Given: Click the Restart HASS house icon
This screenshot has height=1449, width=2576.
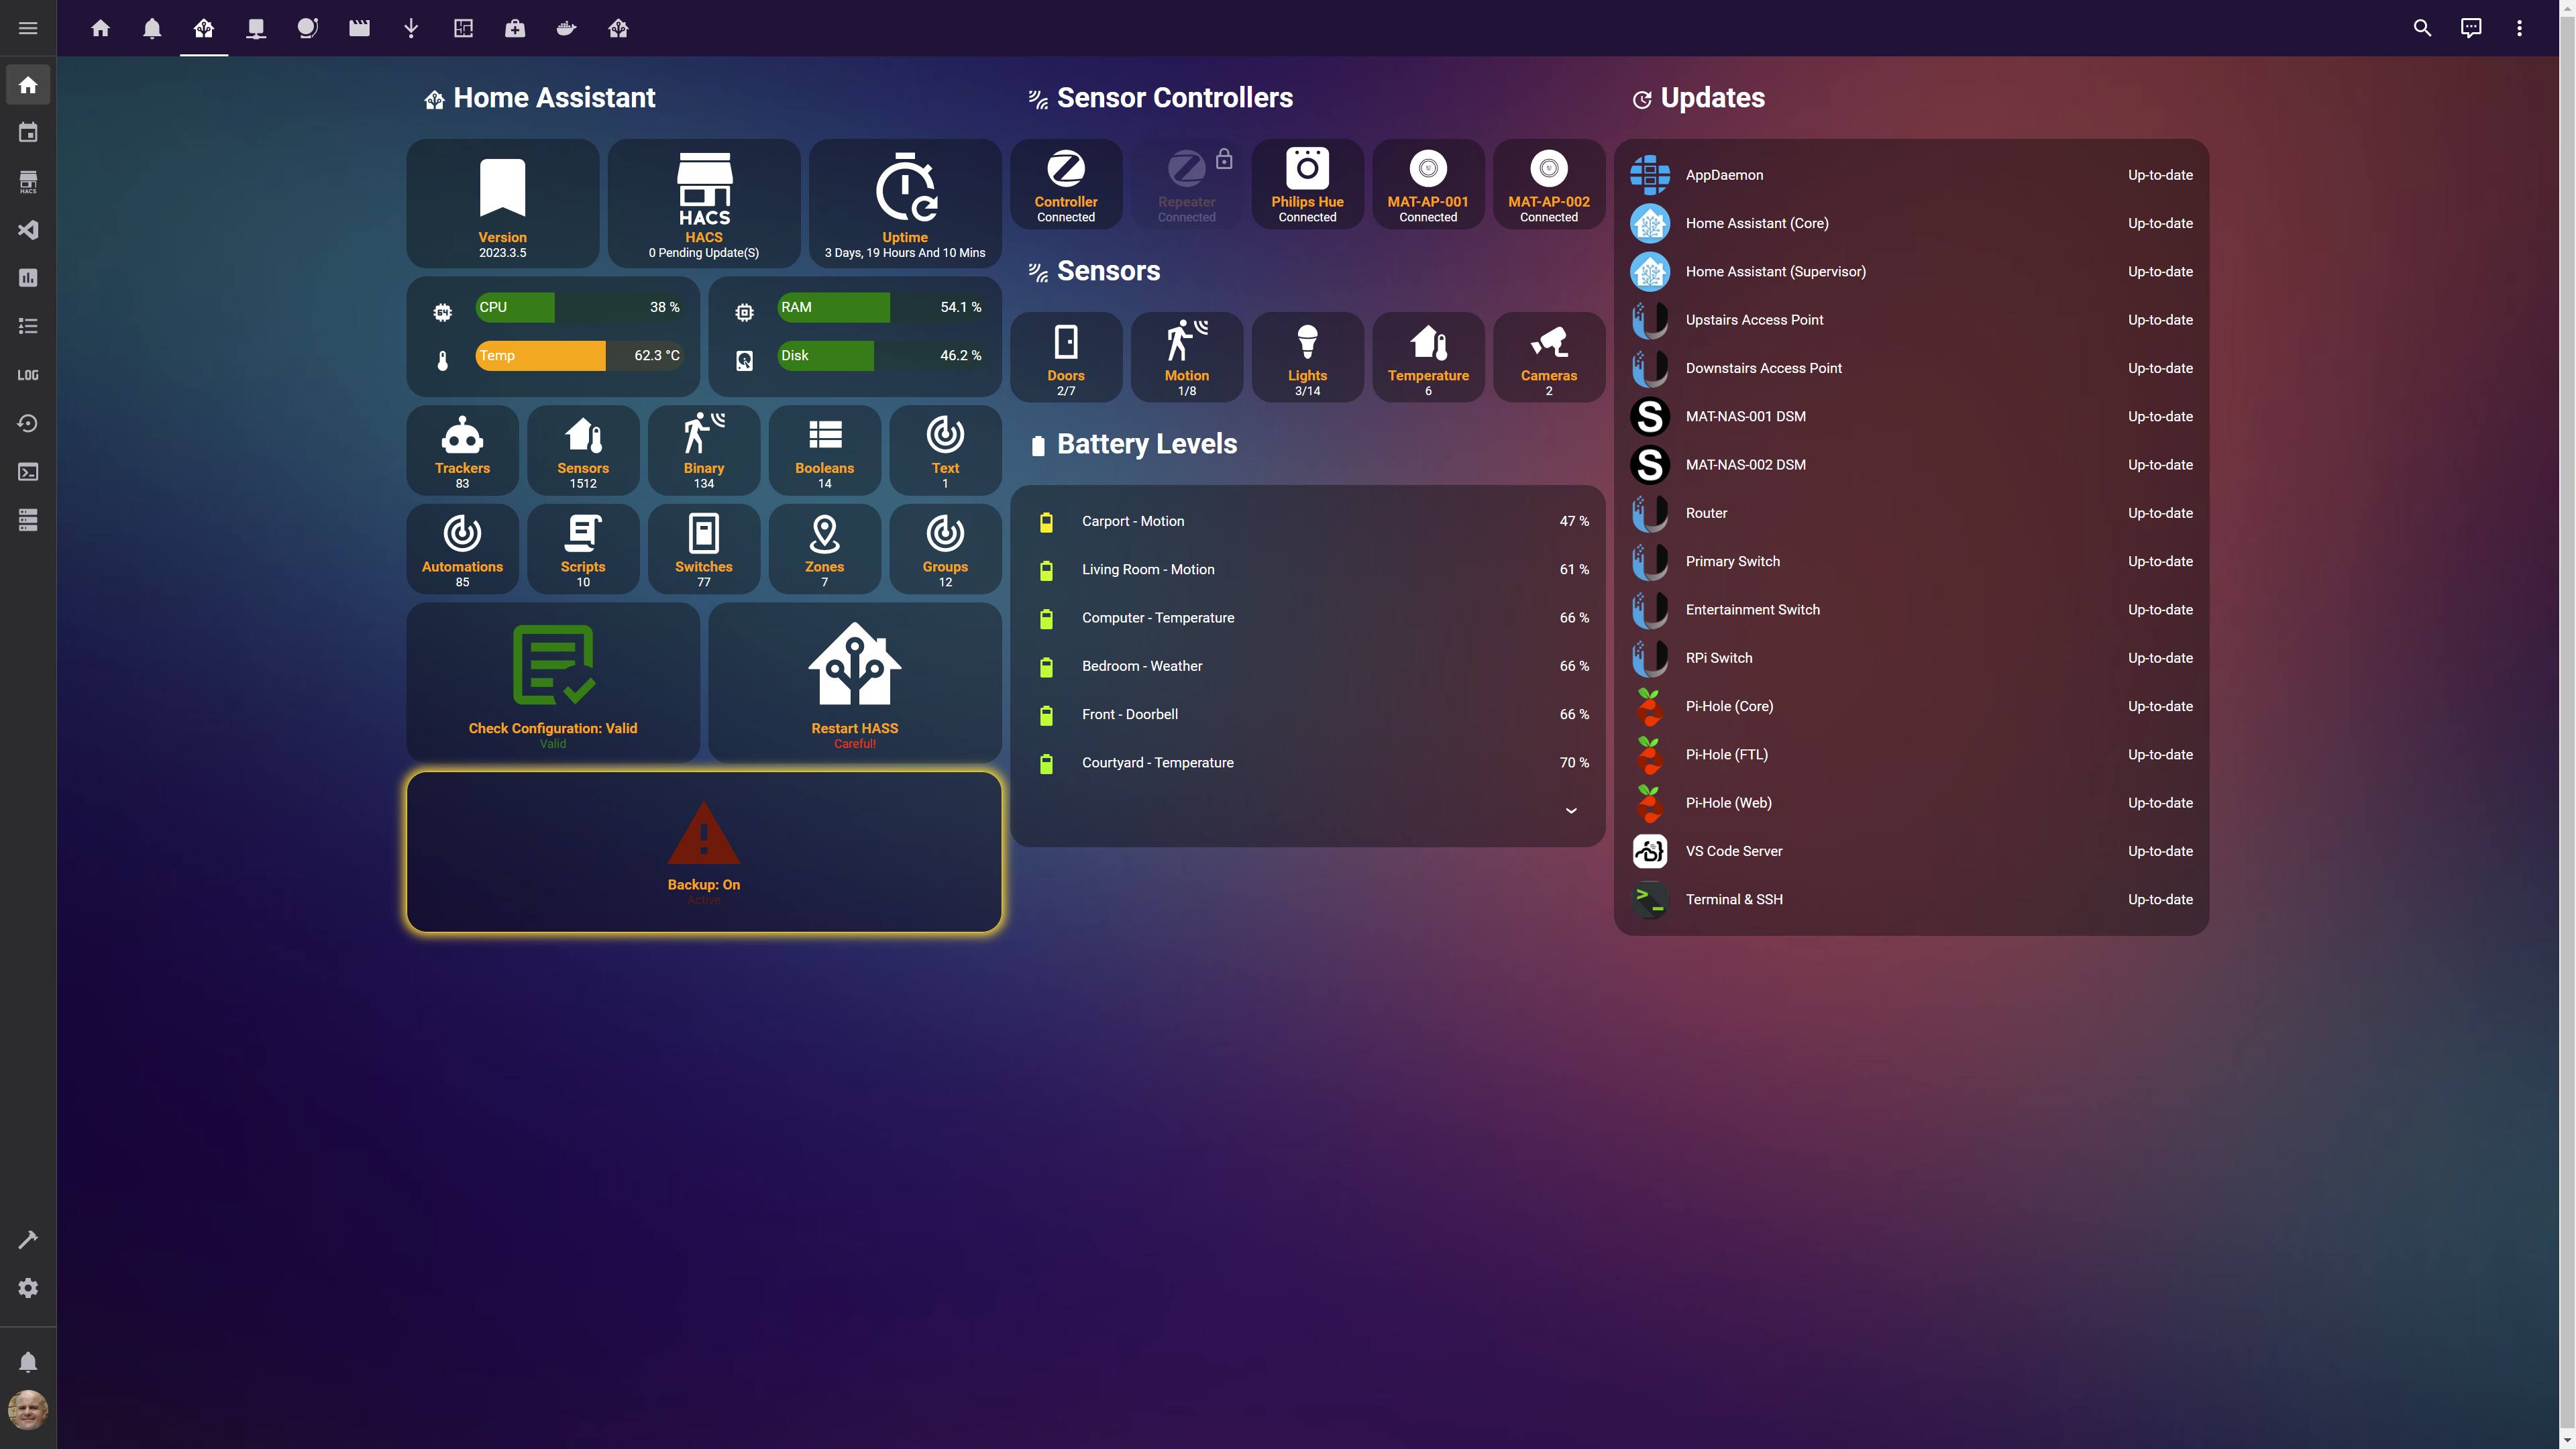Looking at the screenshot, I should click(854, 665).
